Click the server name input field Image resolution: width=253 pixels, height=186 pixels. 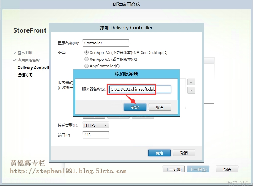(x=140, y=89)
